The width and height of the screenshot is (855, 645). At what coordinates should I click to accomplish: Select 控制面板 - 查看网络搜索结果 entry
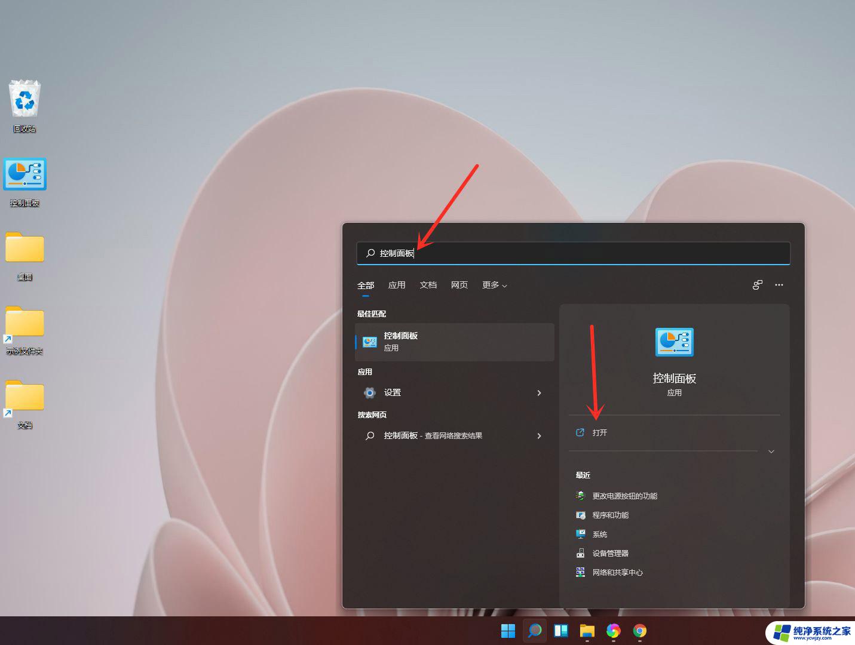point(455,435)
